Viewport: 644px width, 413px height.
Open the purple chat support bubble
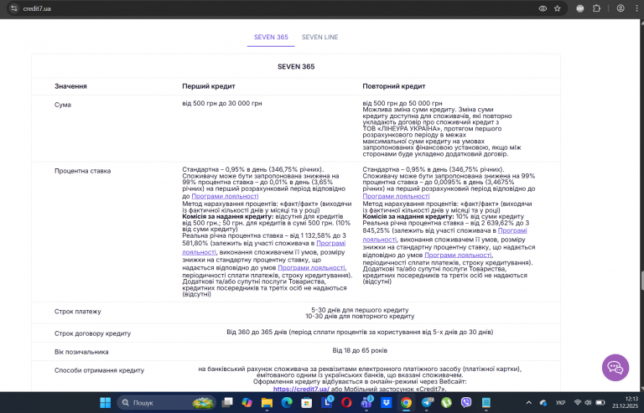click(x=615, y=368)
